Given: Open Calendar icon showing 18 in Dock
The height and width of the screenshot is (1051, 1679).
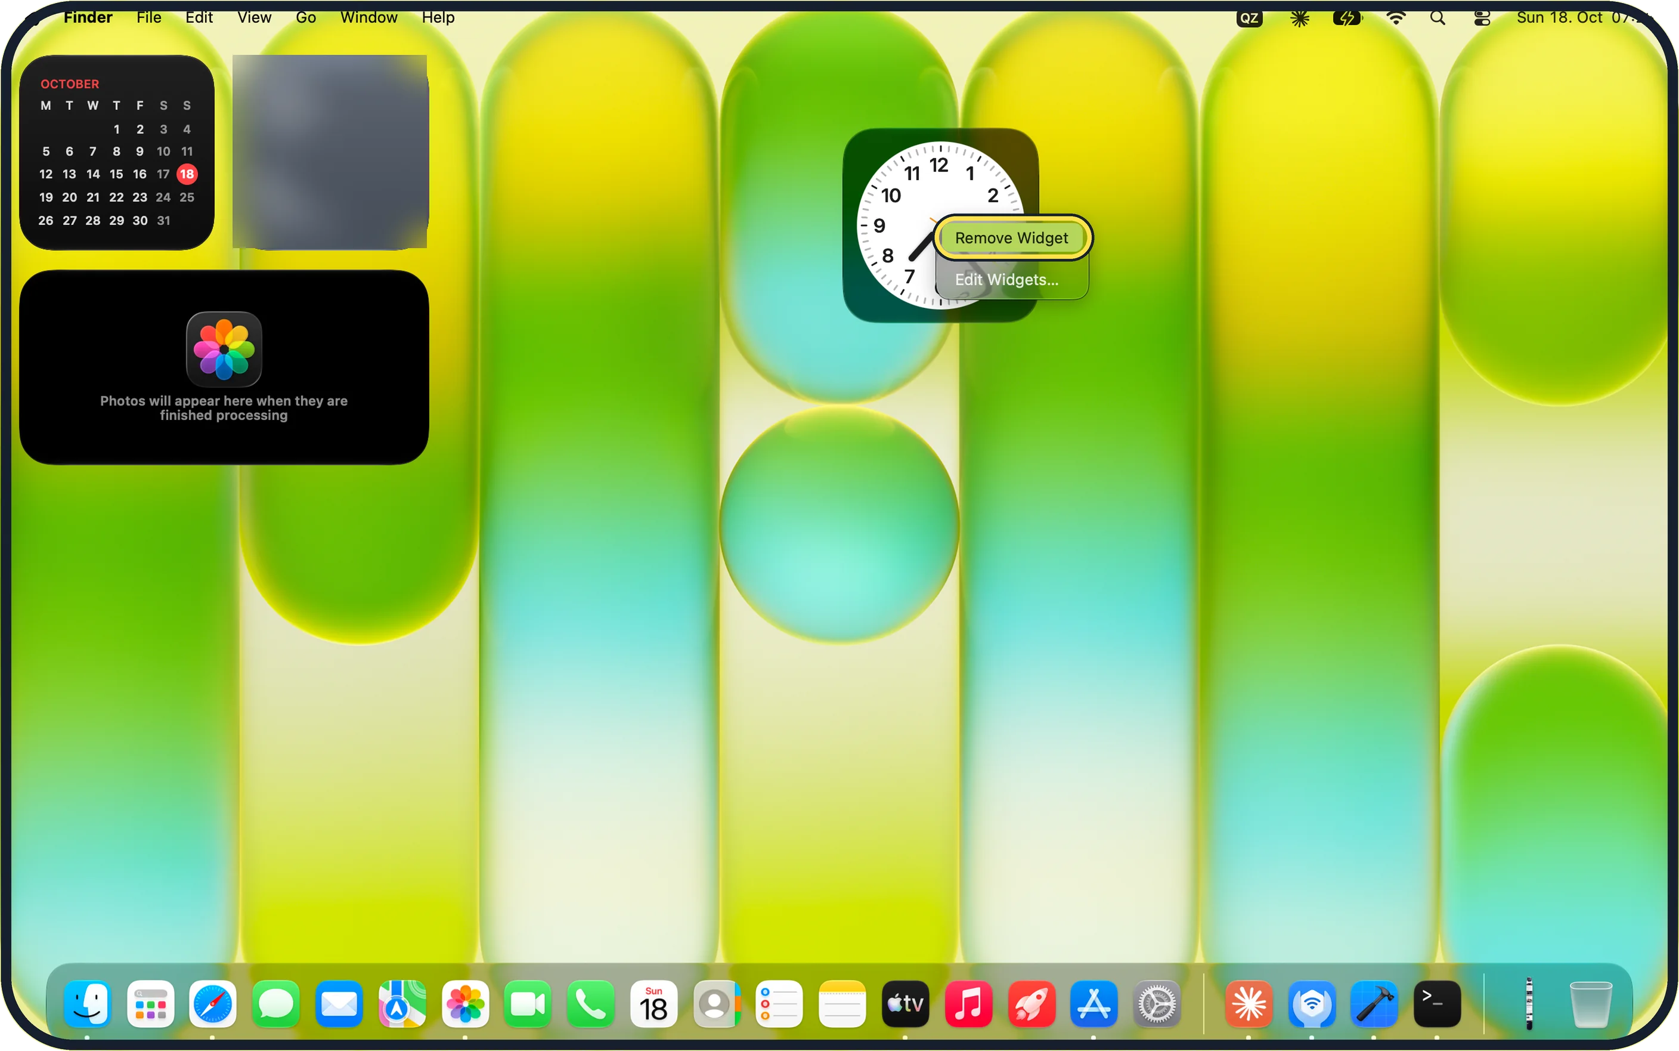Looking at the screenshot, I should tap(653, 1004).
